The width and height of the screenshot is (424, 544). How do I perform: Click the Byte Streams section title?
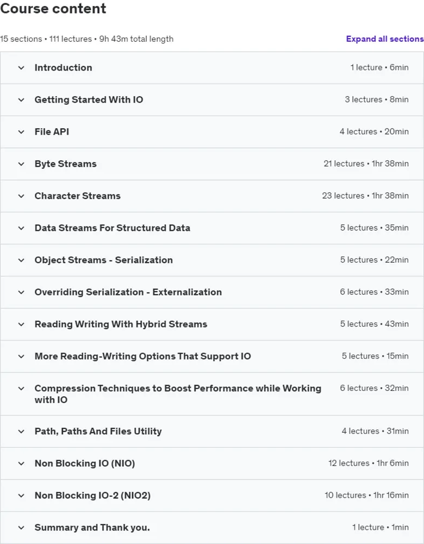pos(66,164)
